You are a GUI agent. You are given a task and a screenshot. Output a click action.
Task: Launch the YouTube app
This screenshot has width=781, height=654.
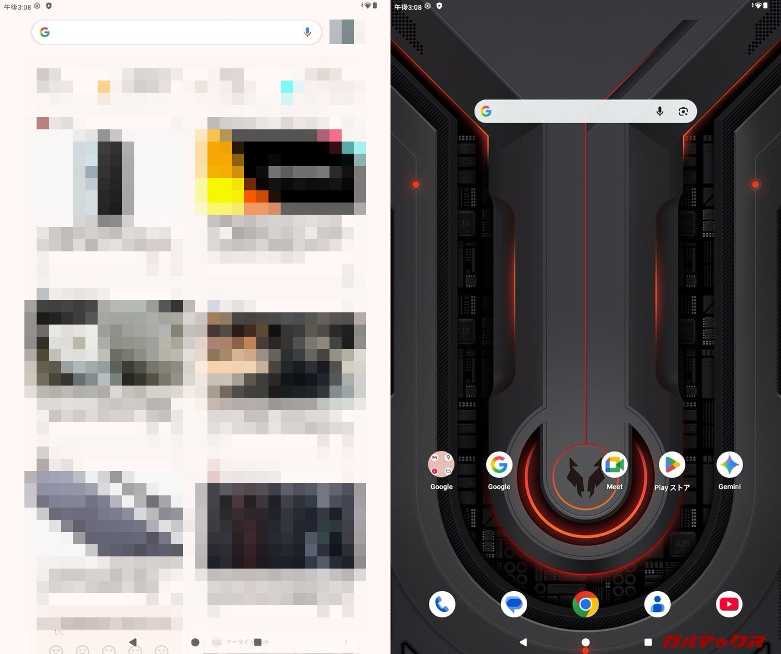tap(729, 604)
